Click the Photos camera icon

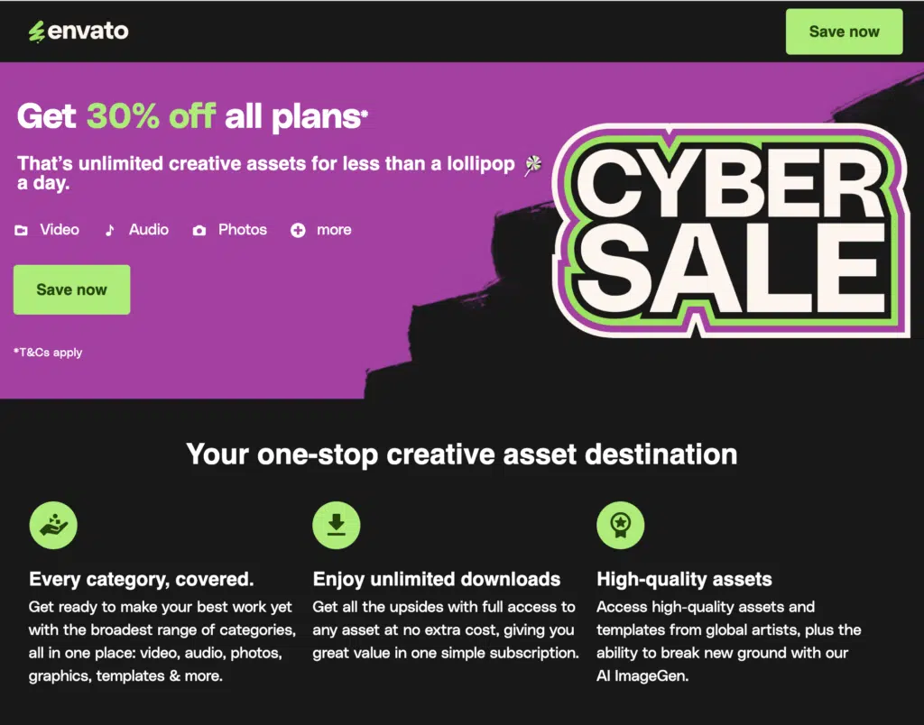tap(199, 231)
